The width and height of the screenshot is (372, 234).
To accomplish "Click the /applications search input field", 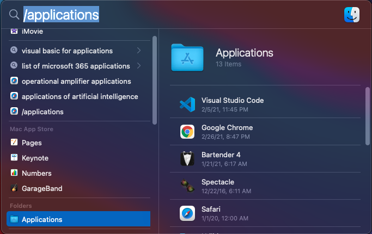I will pyautogui.click(x=61, y=15).
